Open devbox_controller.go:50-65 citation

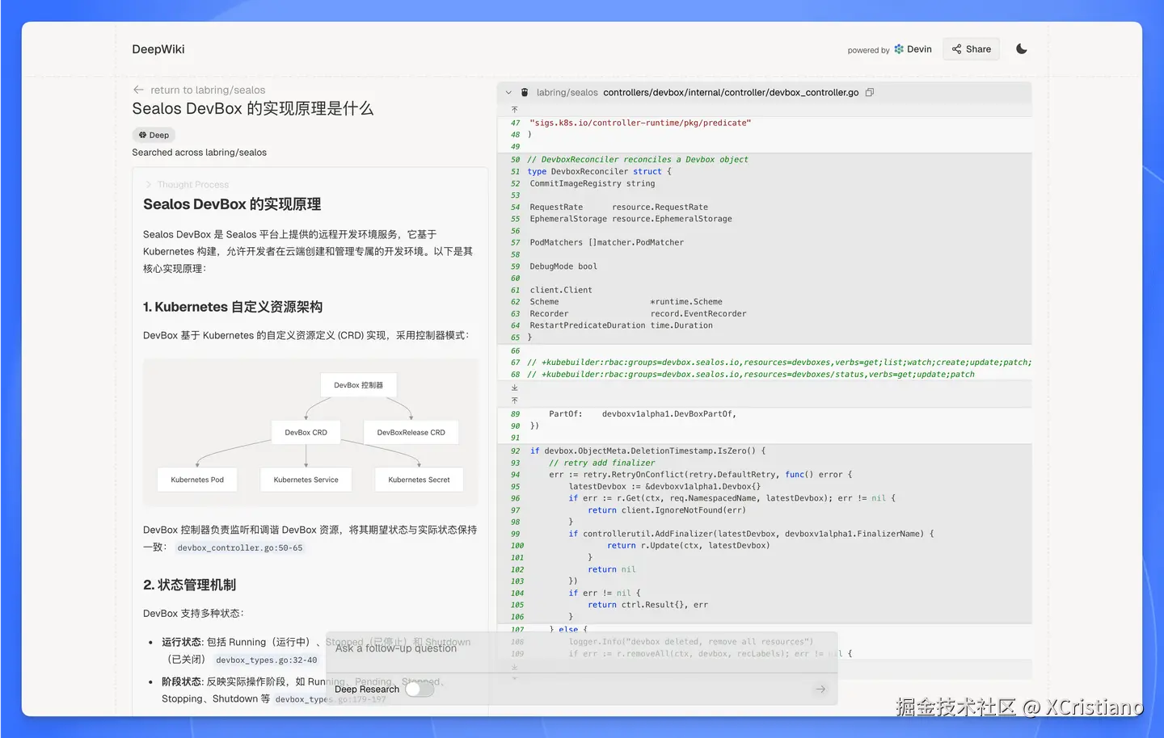tap(240, 548)
